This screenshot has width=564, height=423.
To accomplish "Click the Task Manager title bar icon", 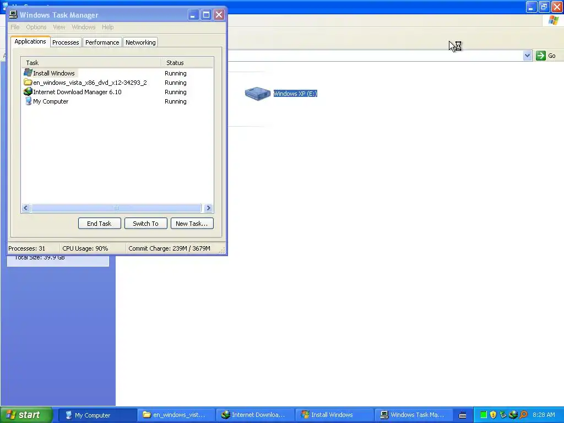I will 13,14.
